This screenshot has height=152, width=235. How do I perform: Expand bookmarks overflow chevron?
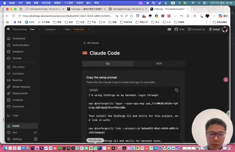pos(207,22)
